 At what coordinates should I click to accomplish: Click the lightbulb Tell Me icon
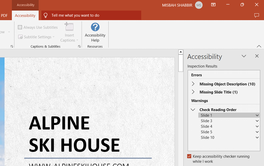[46, 15]
